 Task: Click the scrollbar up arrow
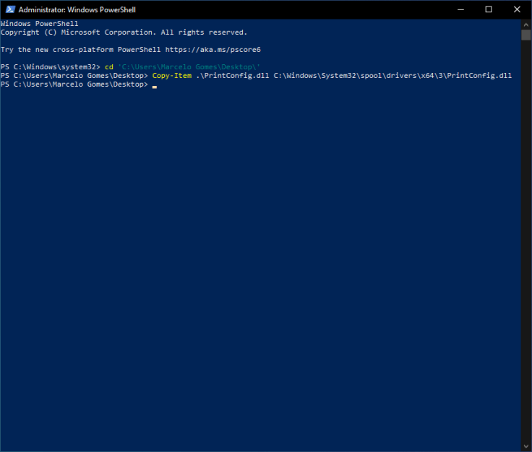click(525, 24)
